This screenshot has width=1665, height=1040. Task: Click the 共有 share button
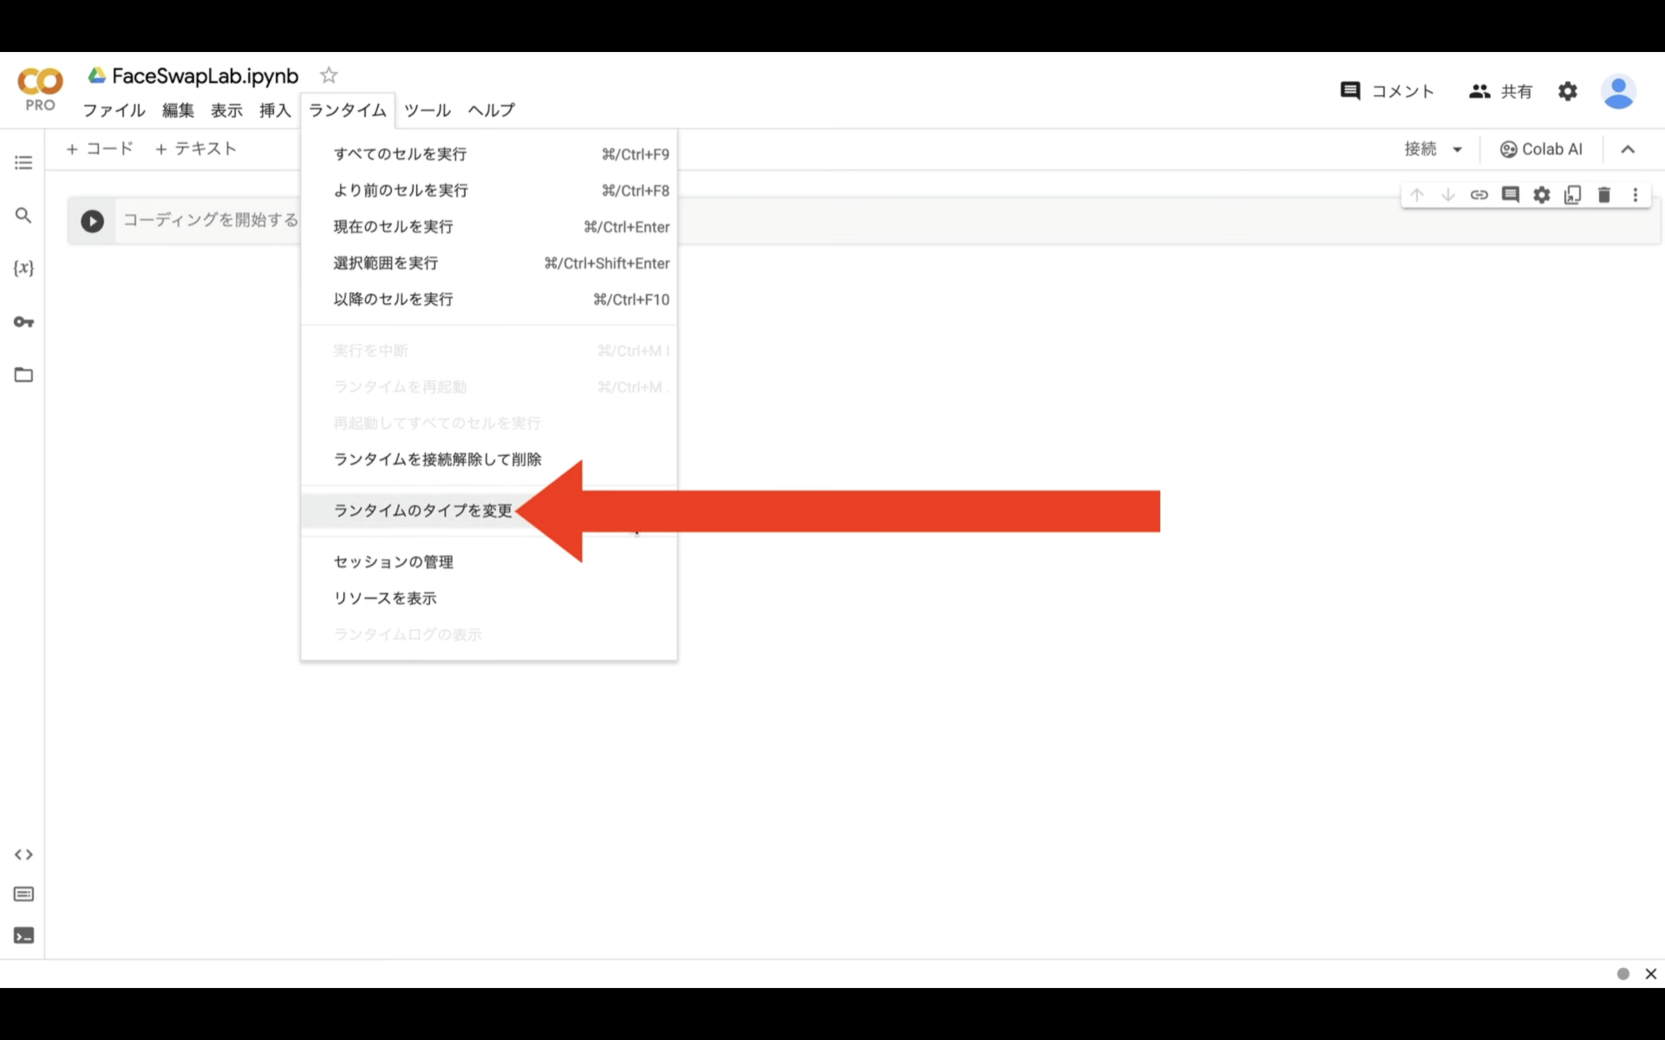tap(1501, 91)
